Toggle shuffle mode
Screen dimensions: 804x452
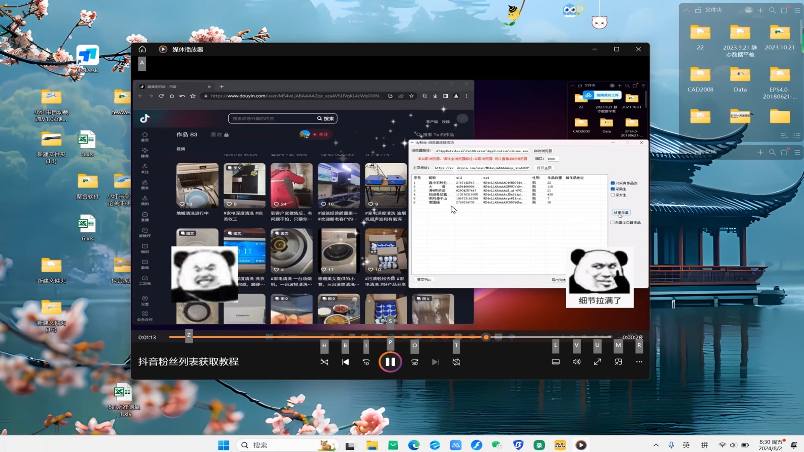pos(324,362)
